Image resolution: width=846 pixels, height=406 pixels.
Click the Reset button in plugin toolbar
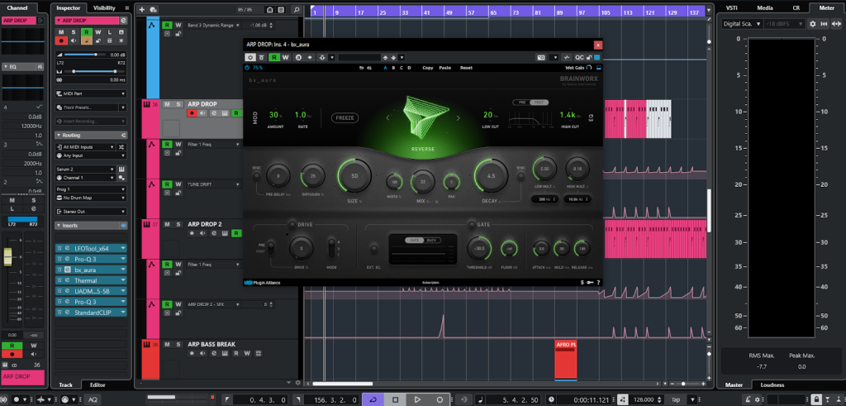point(466,68)
